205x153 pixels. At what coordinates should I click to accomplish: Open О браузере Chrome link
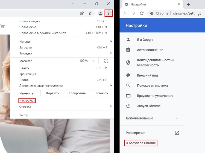pos(140,143)
